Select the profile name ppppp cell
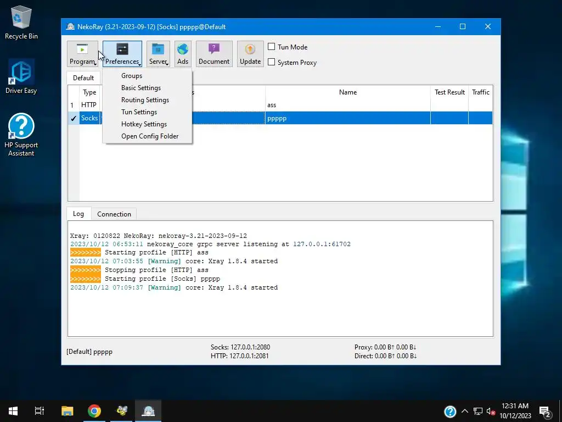This screenshot has width=562, height=422. pyautogui.click(x=347, y=118)
